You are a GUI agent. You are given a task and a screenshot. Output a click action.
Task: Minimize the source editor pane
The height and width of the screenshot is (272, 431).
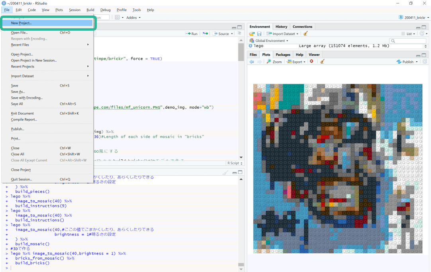[234, 27]
